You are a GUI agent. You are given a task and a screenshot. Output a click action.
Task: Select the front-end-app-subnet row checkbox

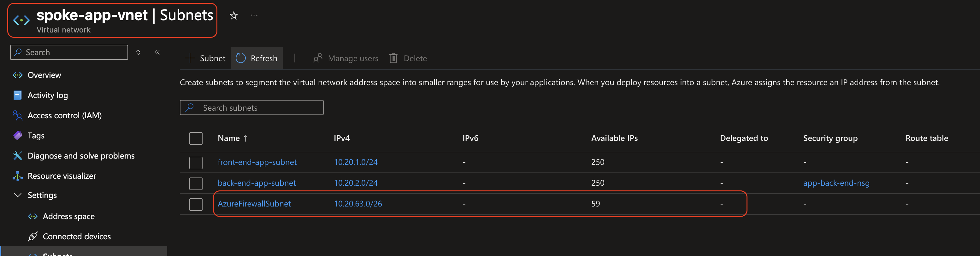(x=196, y=162)
